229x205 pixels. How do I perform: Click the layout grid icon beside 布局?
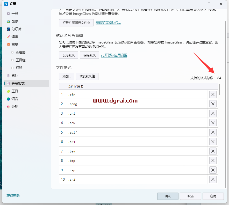(8, 45)
